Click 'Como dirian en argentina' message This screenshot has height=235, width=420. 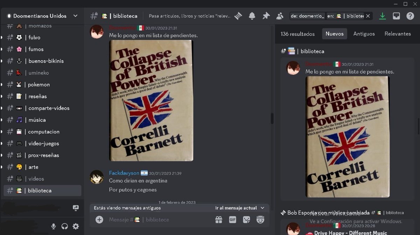click(138, 181)
